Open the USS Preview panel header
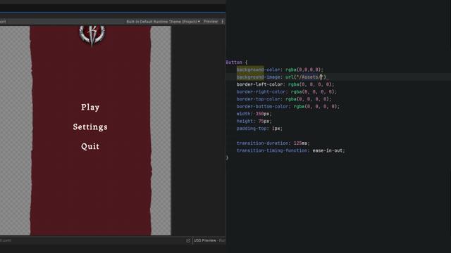This screenshot has height=253, width=451. [x=209, y=240]
